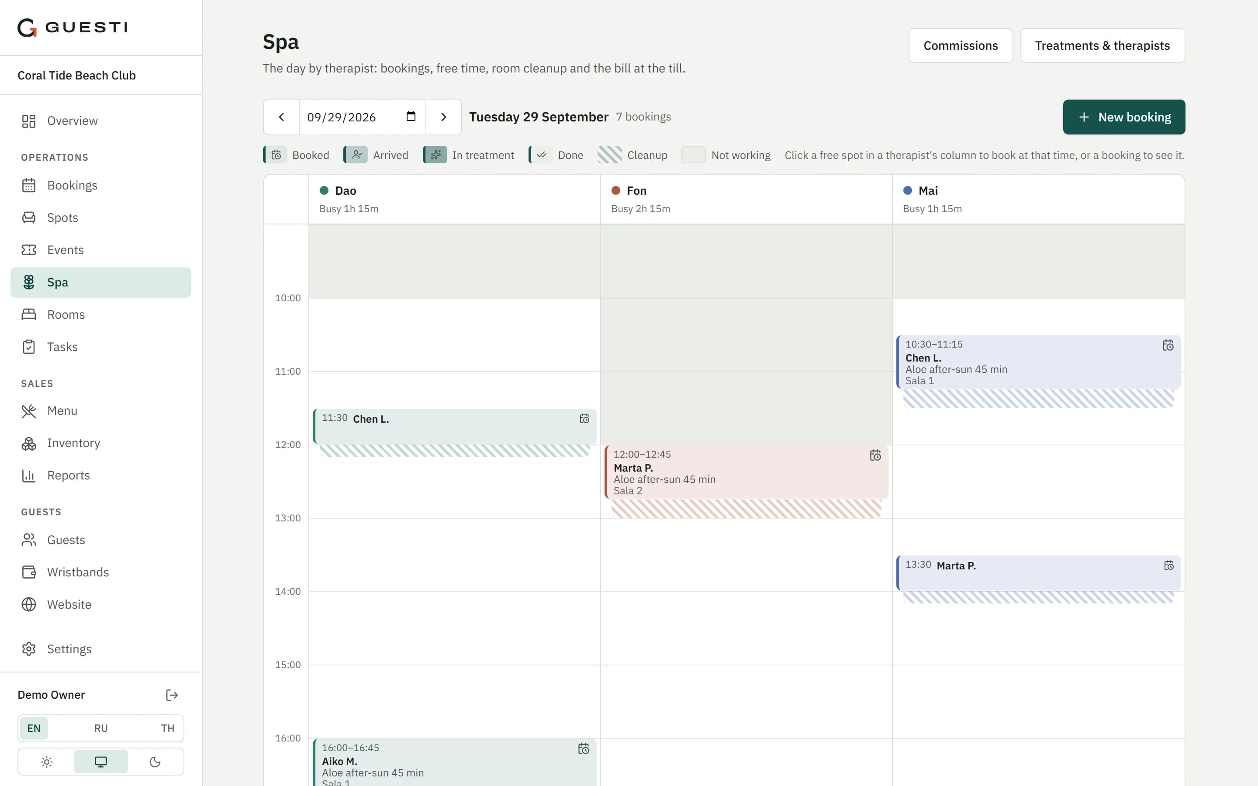Open Chen L. 11:30 booking with Dao
This screenshot has height=786, width=1258.
454,426
